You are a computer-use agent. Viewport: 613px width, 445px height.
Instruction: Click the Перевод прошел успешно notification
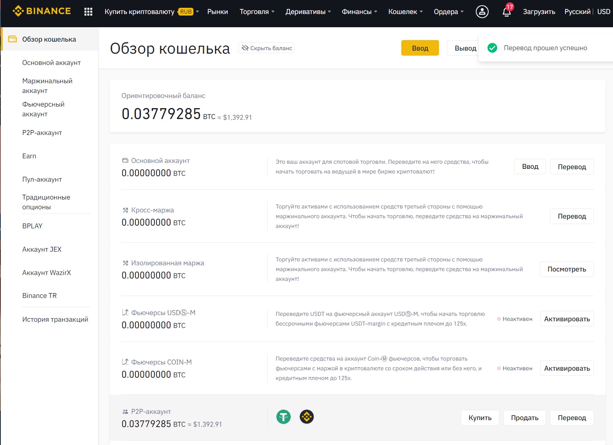coord(546,48)
